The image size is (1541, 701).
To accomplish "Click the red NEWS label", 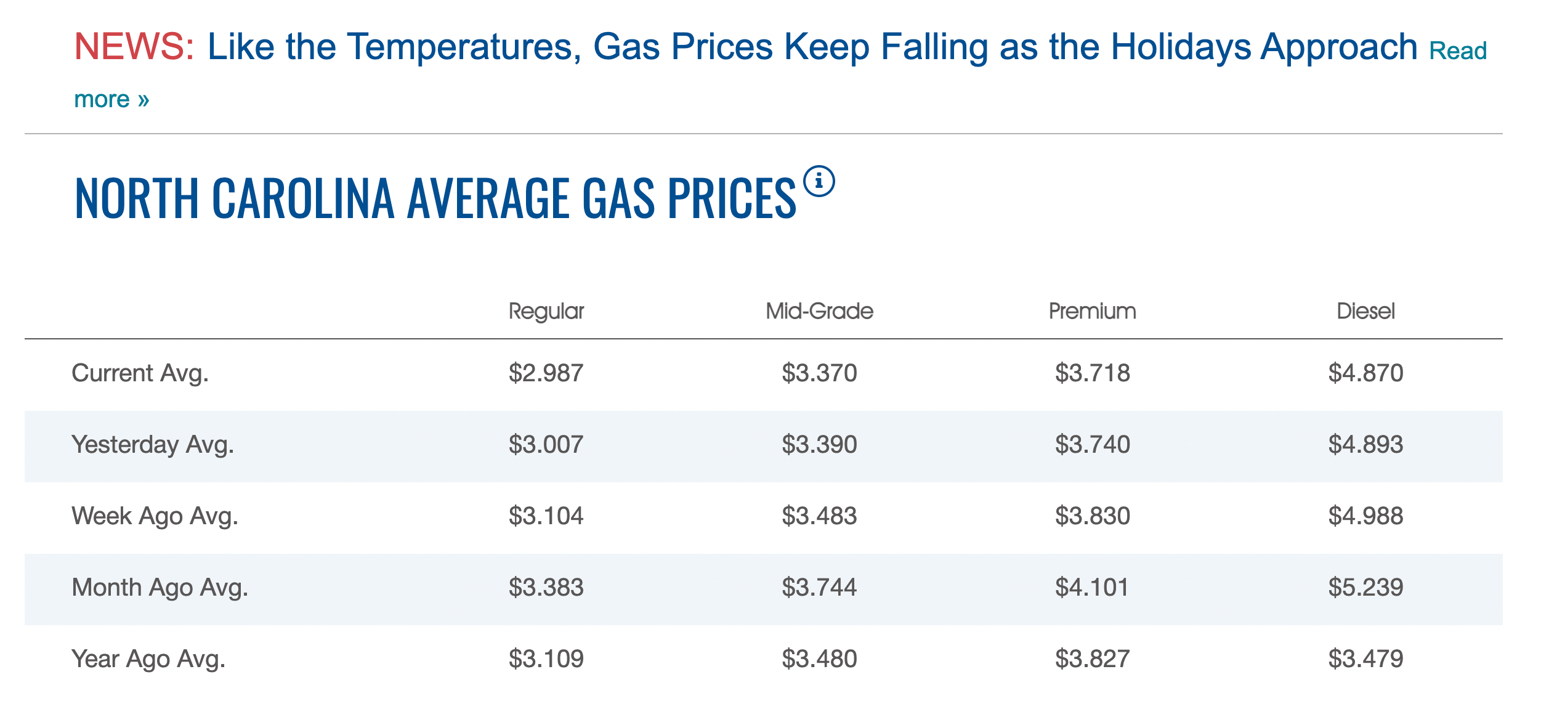I will [134, 47].
